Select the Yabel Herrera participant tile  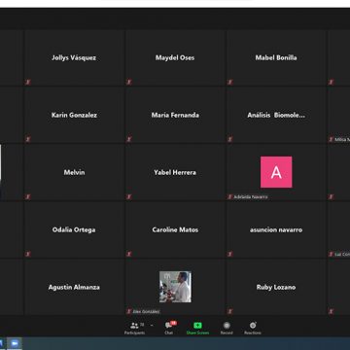175,172
